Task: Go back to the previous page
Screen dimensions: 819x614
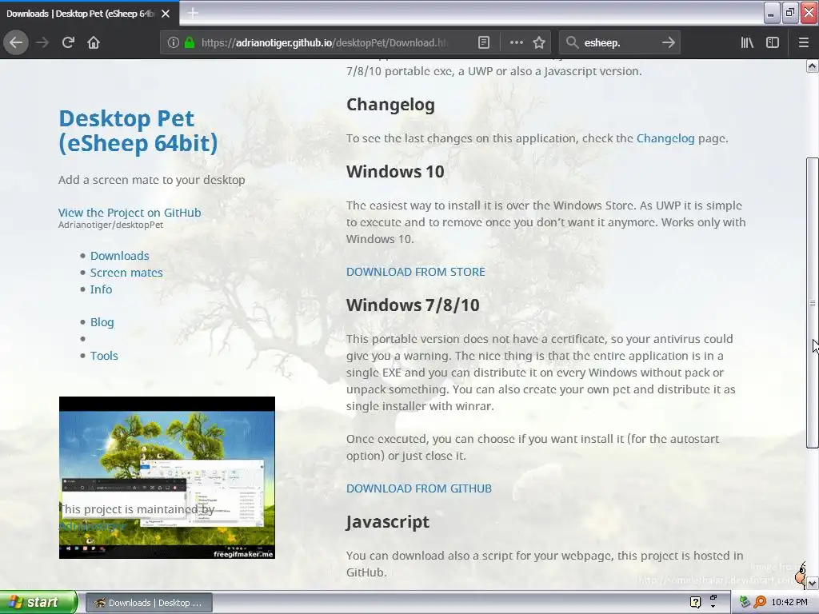Action: pyautogui.click(x=16, y=43)
